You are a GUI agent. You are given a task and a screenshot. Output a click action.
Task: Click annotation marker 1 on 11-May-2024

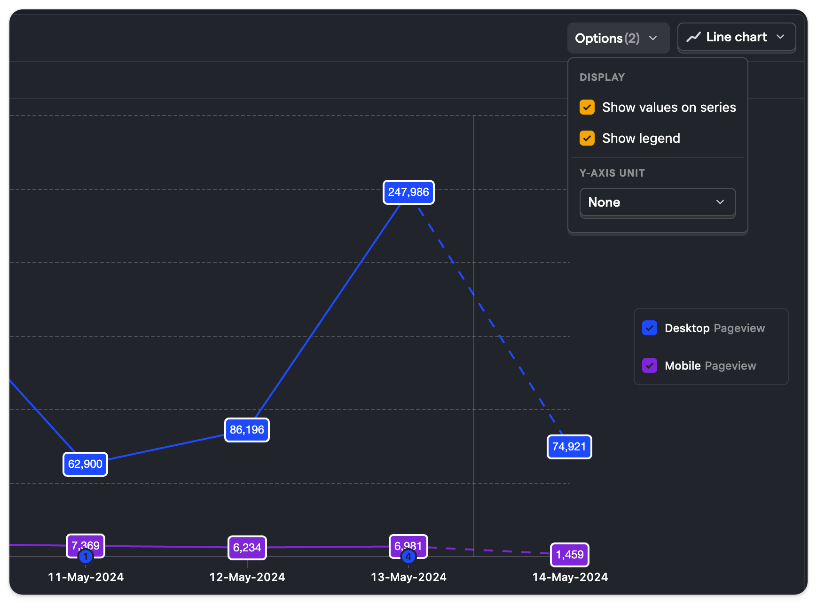(x=86, y=557)
